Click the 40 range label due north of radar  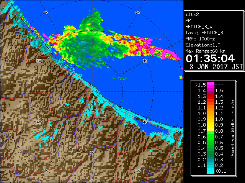click(x=92, y=30)
